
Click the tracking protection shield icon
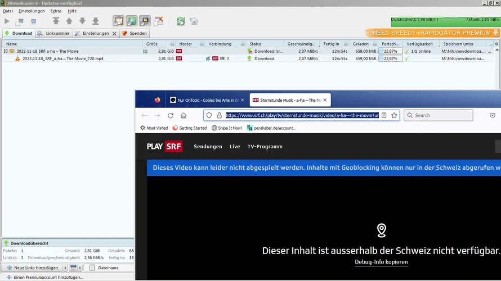(209, 115)
